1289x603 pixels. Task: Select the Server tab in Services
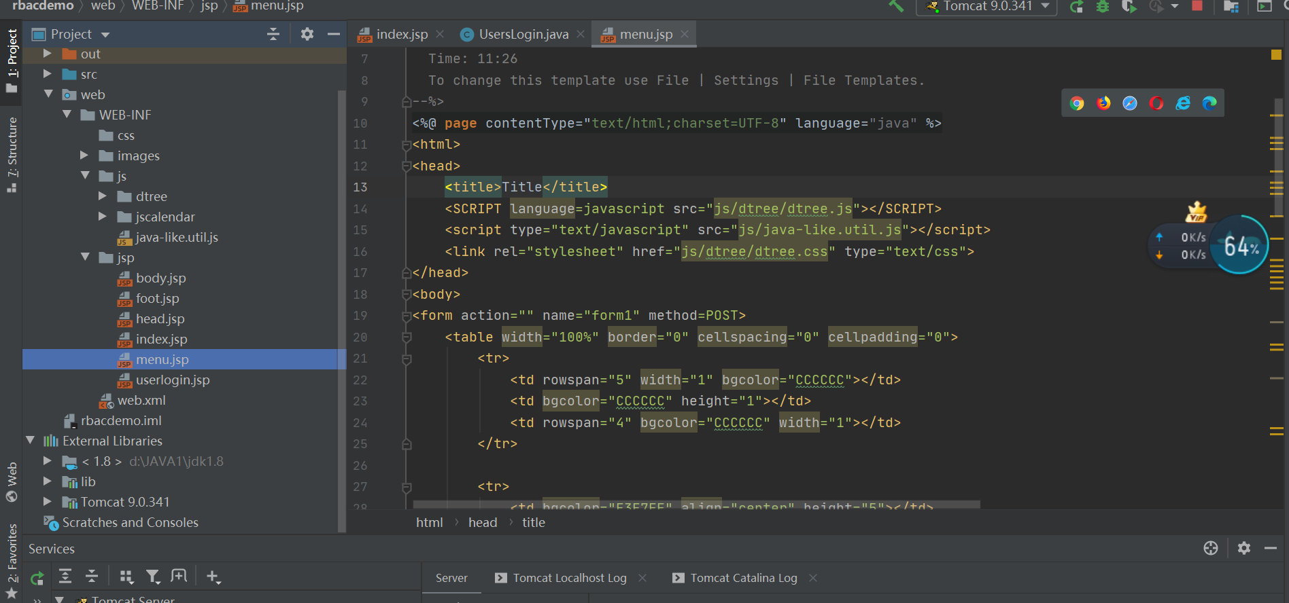451,578
